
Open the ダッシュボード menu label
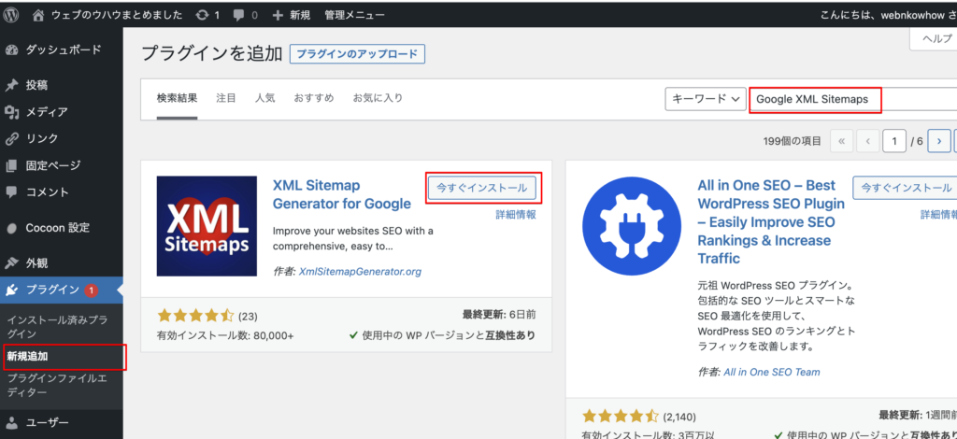pos(64,50)
